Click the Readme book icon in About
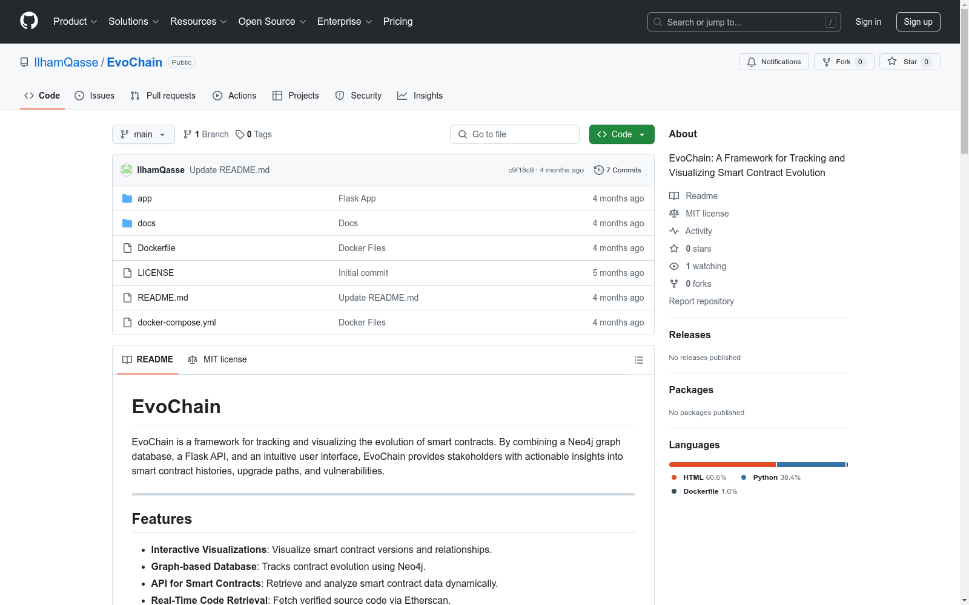The width and height of the screenshot is (969, 605). 674,196
